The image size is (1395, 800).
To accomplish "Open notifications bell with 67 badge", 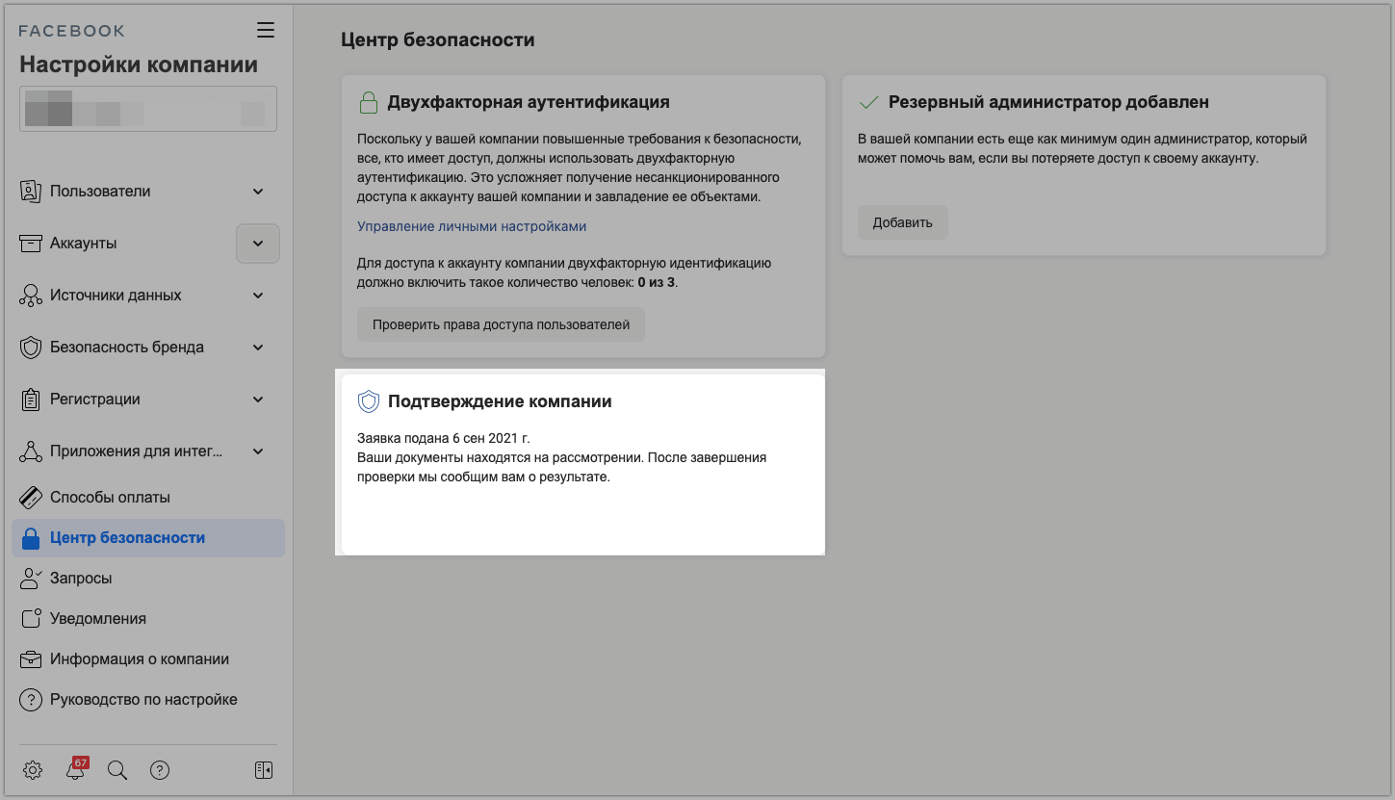I will [x=75, y=770].
